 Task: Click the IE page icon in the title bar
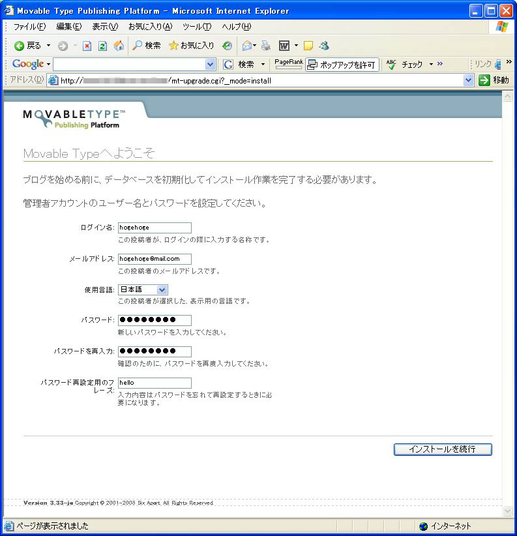tap(8, 10)
